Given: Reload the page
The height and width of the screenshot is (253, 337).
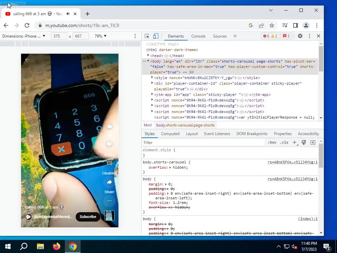Looking at the screenshot, I should [27, 25].
